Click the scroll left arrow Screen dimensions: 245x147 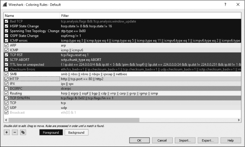coord(6,120)
